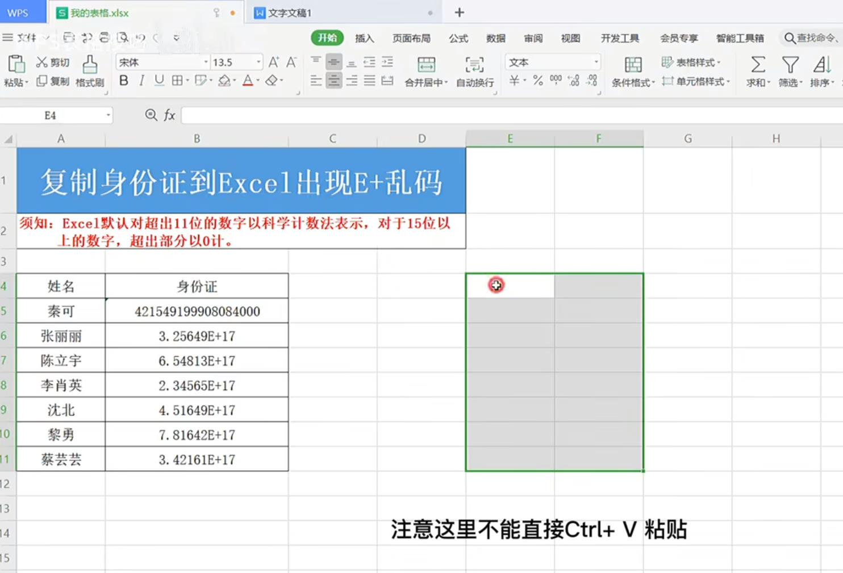The image size is (843, 573).
Task: Click the Wrap Text (自动换行) icon
Action: pos(475,65)
